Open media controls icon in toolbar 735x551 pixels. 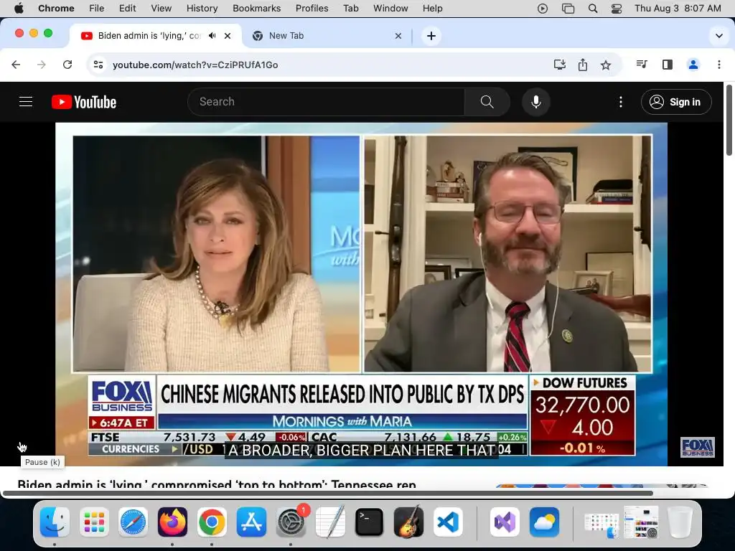point(642,64)
